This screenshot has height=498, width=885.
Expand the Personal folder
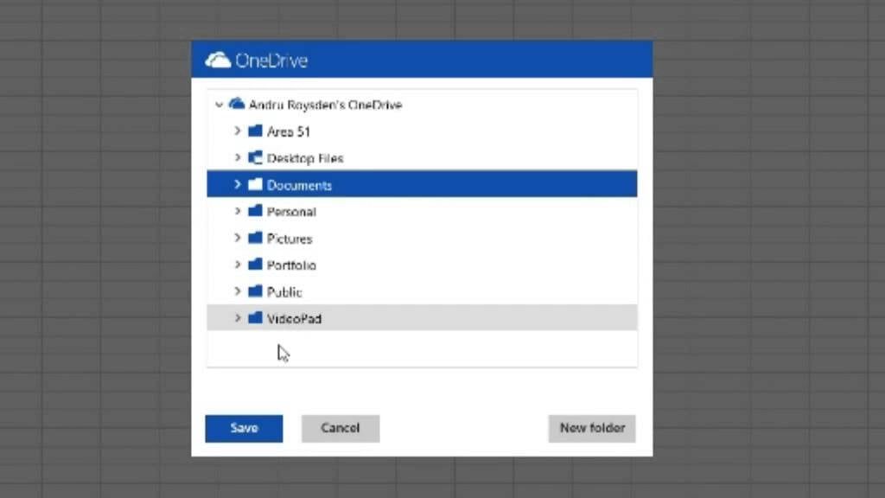pyautogui.click(x=238, y=210)
